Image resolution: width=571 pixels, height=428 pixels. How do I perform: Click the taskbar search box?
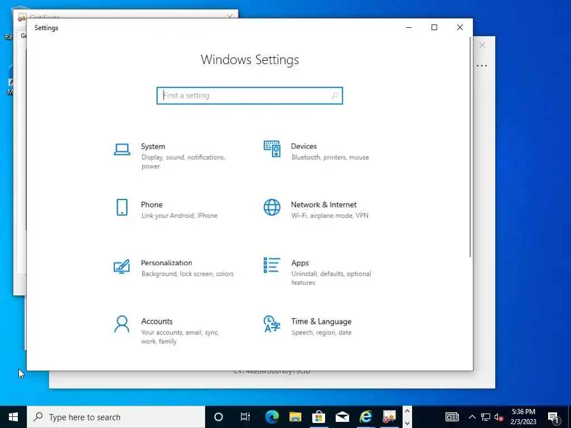point(116,417)
